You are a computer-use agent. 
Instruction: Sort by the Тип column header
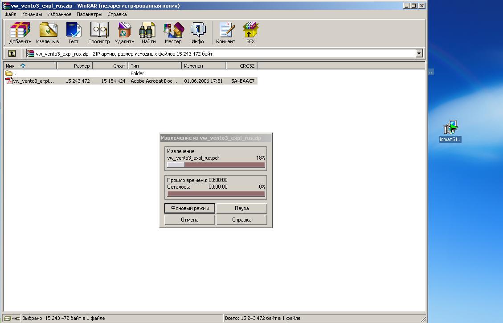(x=155, y=66)
